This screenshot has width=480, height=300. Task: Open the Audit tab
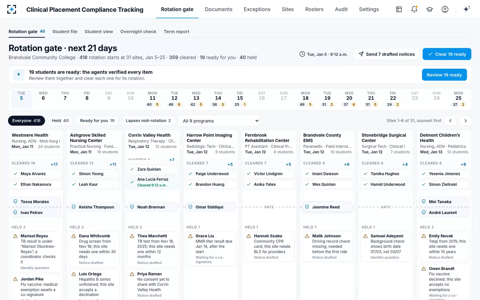click(x=341, y=9)
